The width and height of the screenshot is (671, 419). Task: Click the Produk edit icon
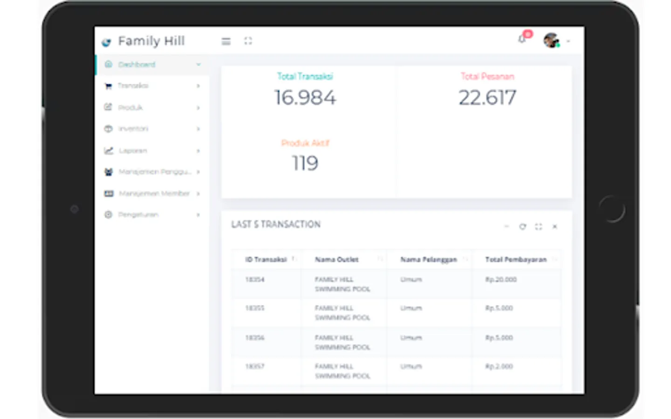[108, 107]
